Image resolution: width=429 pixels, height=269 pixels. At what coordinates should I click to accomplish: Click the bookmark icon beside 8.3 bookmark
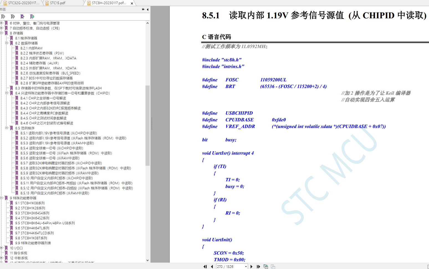12,88
